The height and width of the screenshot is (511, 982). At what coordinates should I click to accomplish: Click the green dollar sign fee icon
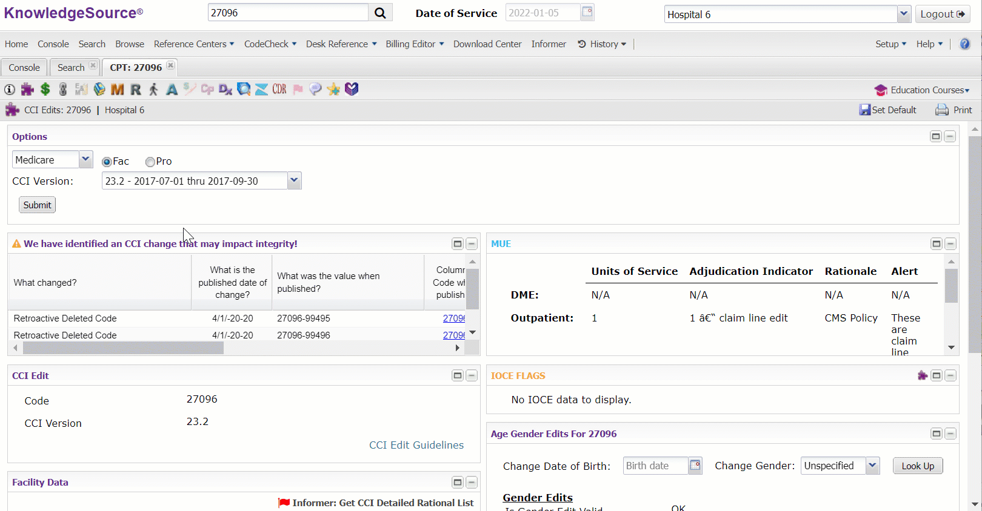[x=45, y=90]
